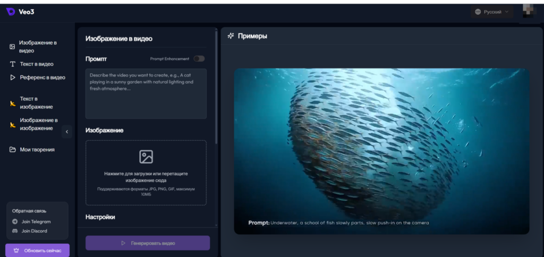Click the T icon beside Текст в видео
The width and height of the screenshot is (544, 257).
click(13, 64)
